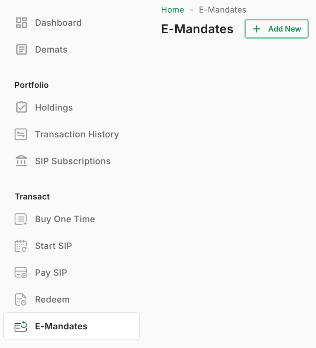Click the Dashboard grid icon
The height and width of the screenshot is (348, 316).
(21, 23)
